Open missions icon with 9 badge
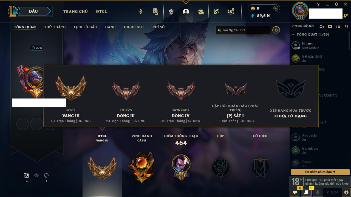 point(306,192)
